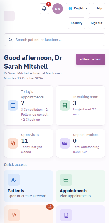The height and width of the screenshot is (223, 109).
Task: Click the green calendar icon on Appointments tile
Action: (66, 180)
